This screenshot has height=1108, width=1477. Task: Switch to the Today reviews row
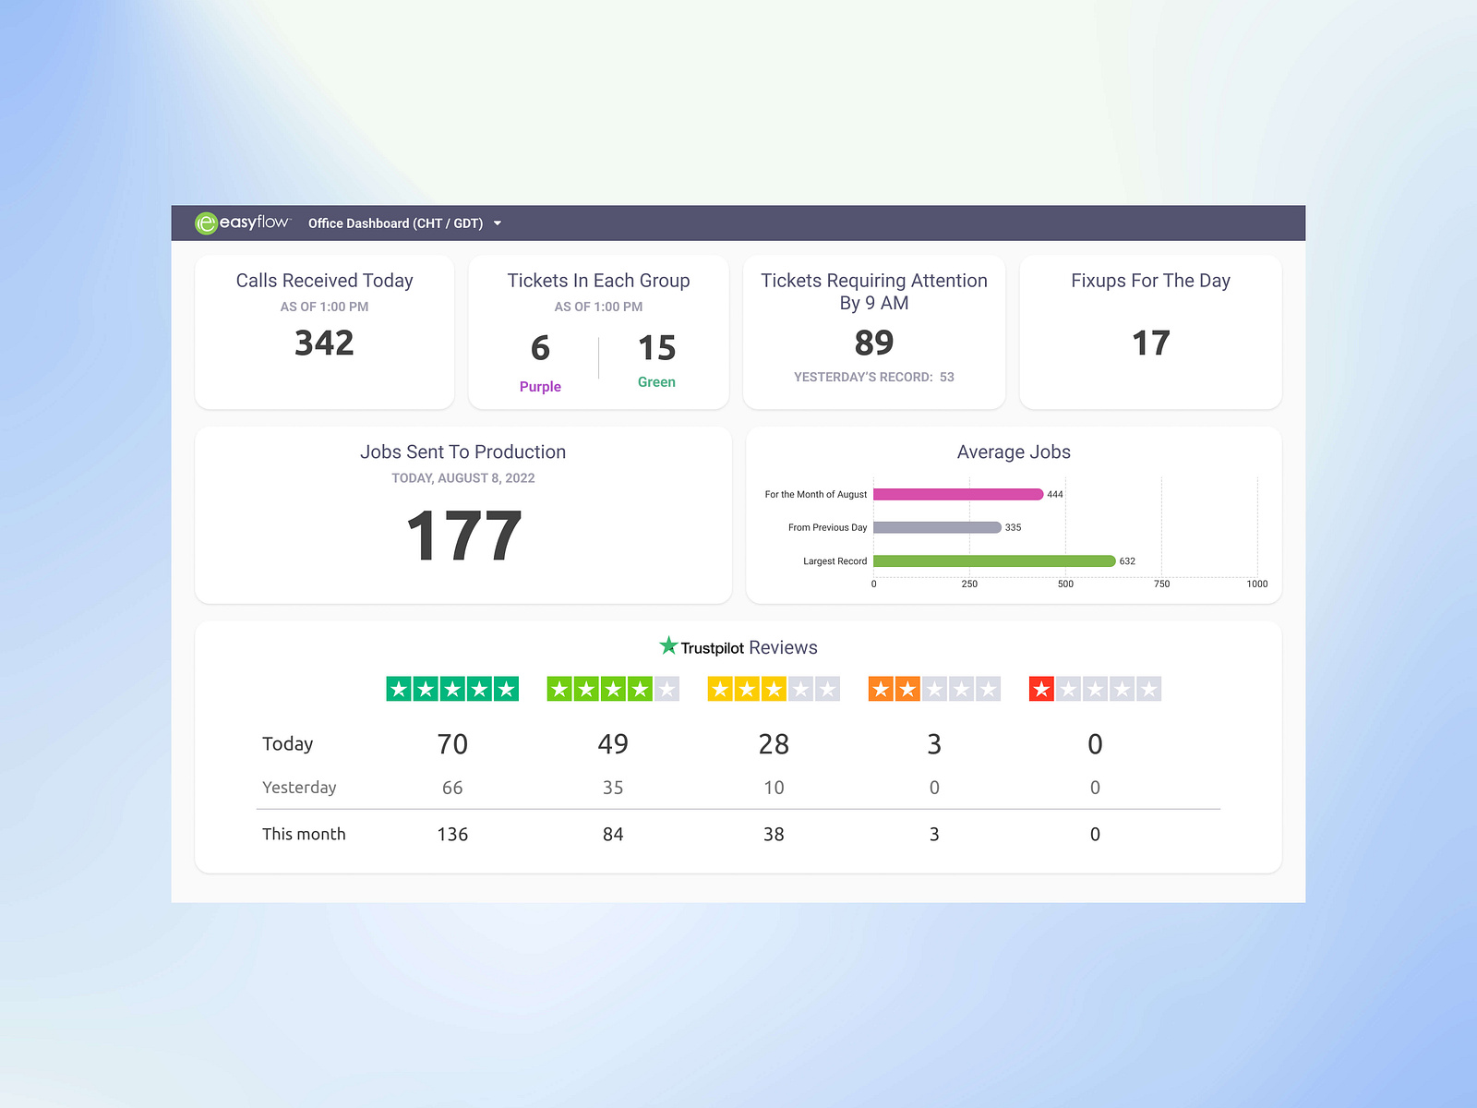(x=287, y=743)
